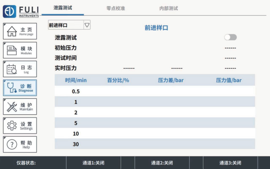
Task: Select the 0.5 minute table row
Action: [155, 91]
